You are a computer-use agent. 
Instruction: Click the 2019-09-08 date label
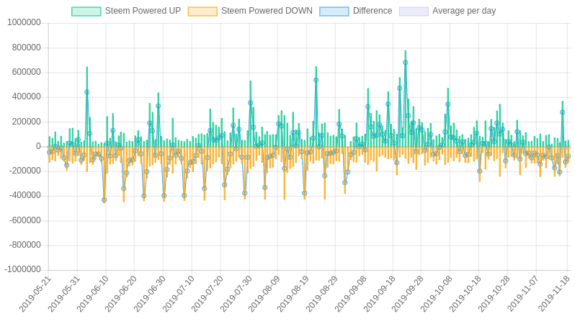(350, 294)
